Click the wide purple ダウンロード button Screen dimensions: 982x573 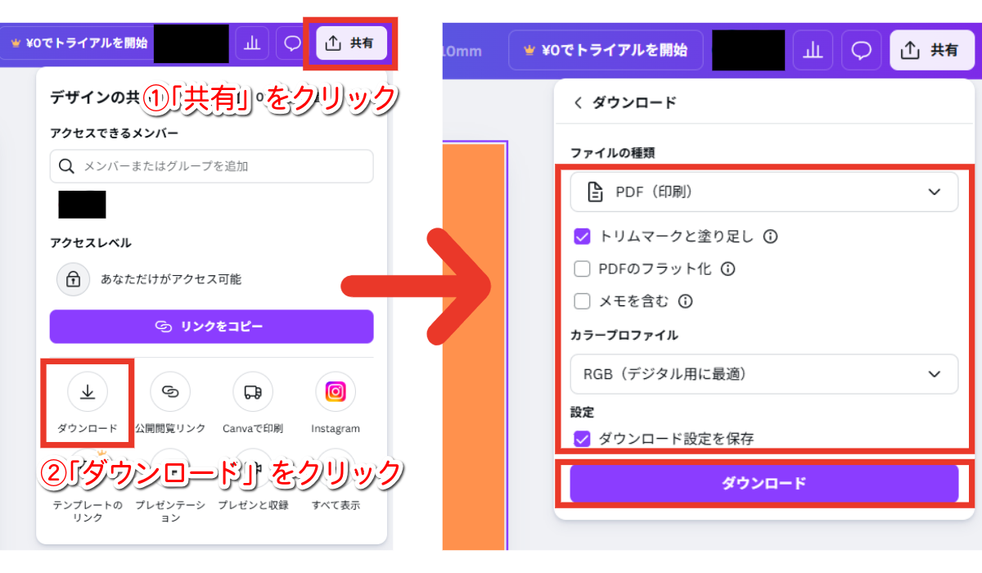764,483
